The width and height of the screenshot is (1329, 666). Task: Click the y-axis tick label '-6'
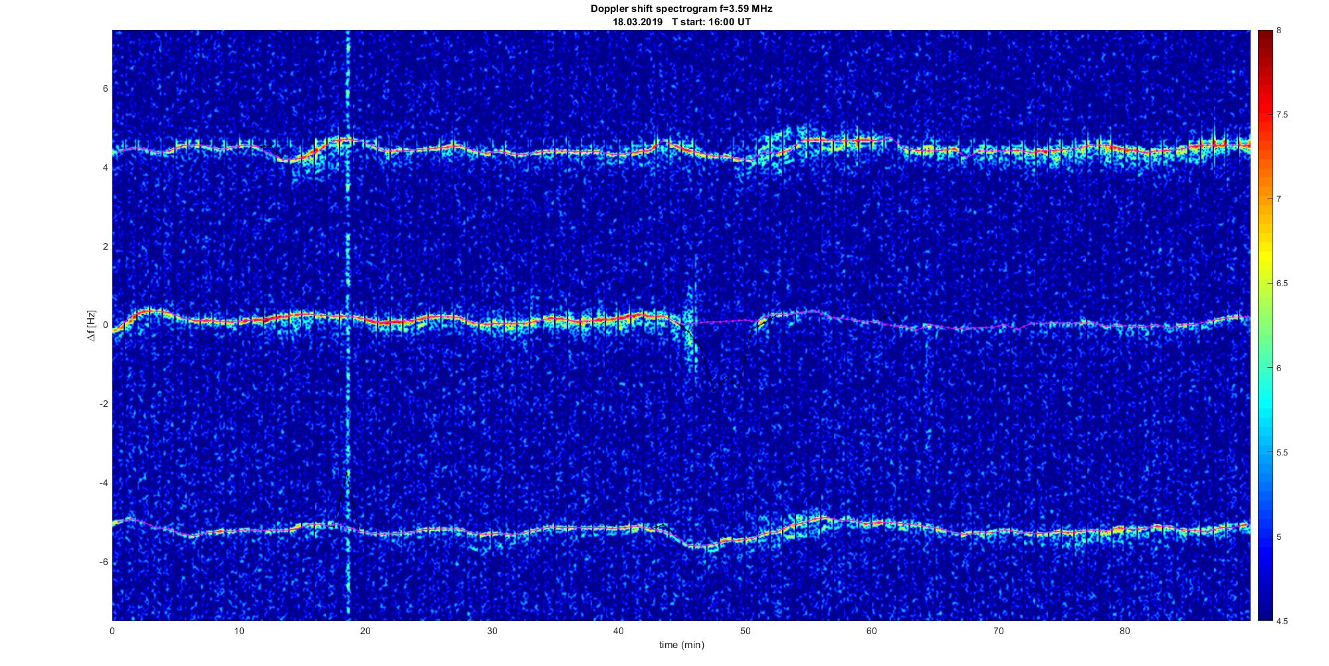pos(103,562)
